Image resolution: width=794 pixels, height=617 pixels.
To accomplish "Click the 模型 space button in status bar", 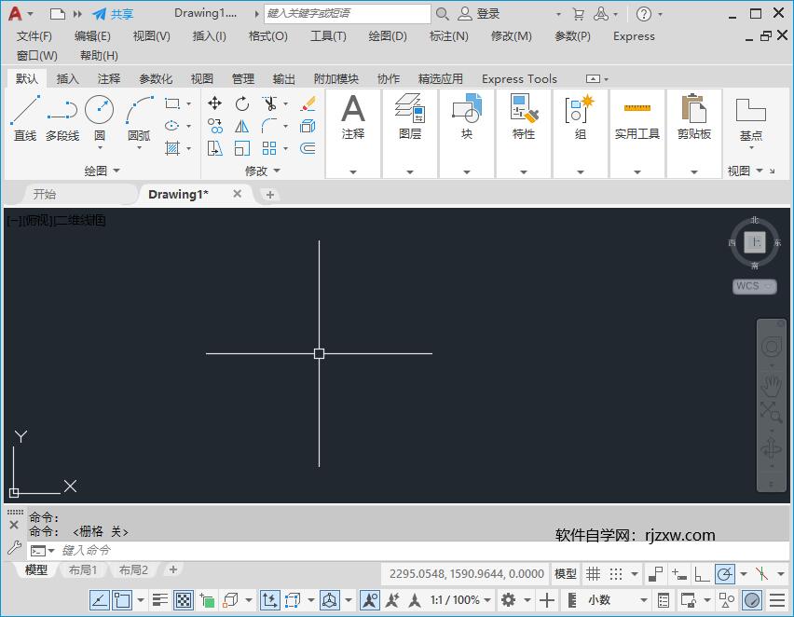I will [x=565, y=574].
